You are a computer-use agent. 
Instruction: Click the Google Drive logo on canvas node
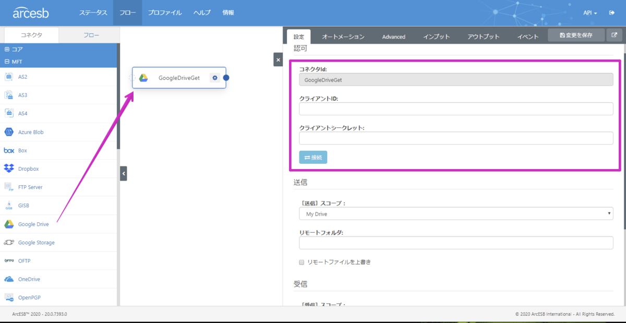click(143, 78)
